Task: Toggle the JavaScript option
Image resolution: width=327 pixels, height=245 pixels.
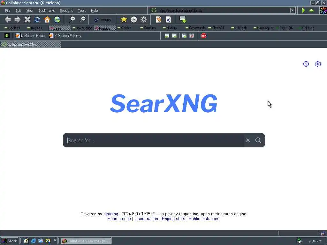Action: (x=82, y=28)
